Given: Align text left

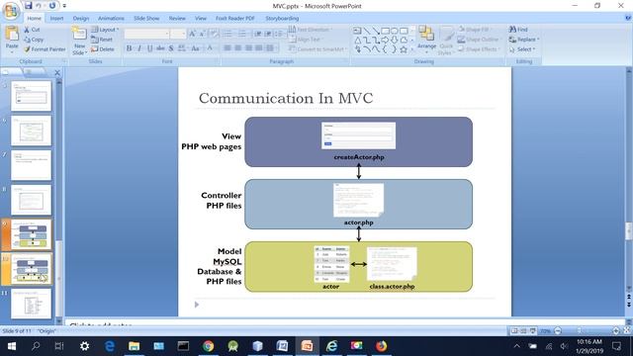Looking at the screenshot, I should [227, 48].
